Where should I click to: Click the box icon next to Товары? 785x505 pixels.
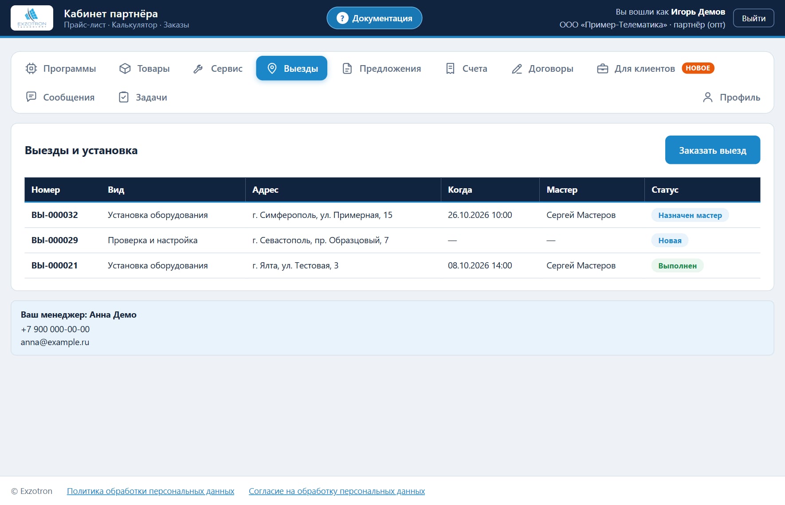coord(125,68)
